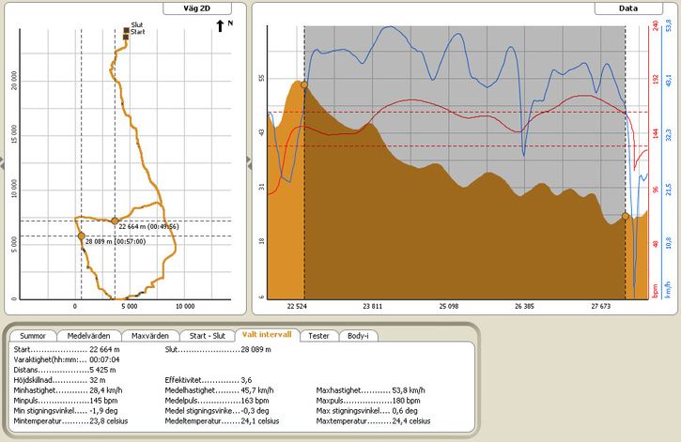Image resolution: width=681 pixels, height=442 pixels.
Task: Click the blue km/h axis label
Action: click(669, 290)
